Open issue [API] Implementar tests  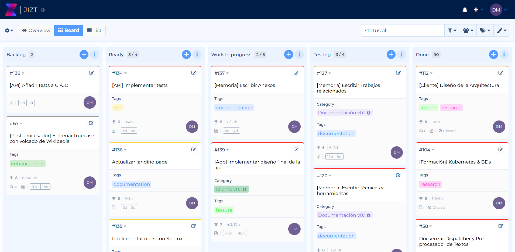pos(140,85)
